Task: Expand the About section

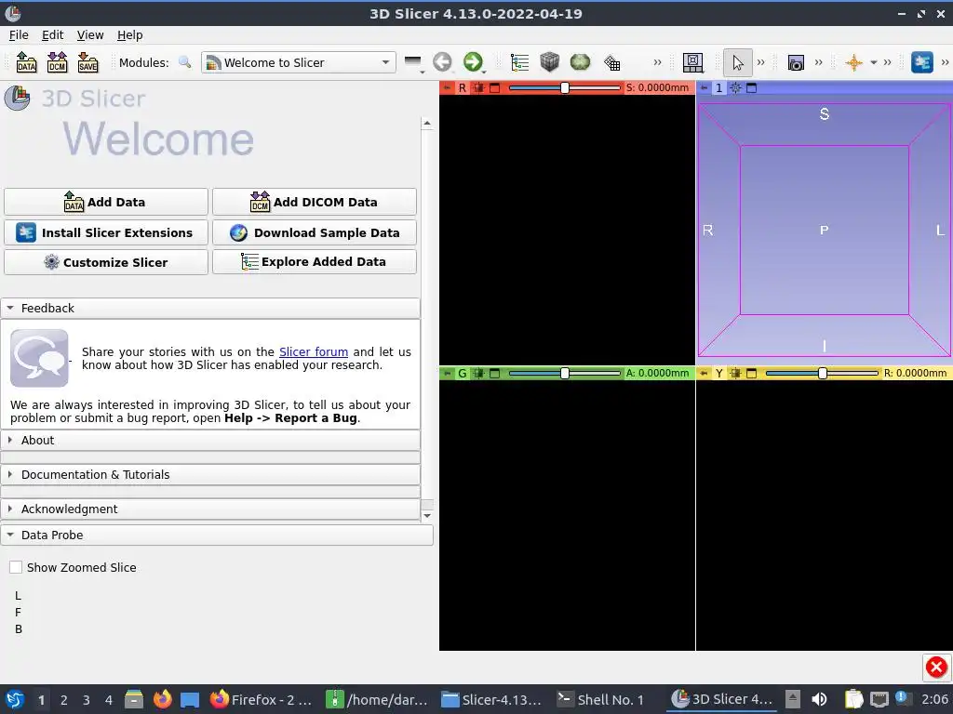Action: pyautogui.click(x=210, y=440)
